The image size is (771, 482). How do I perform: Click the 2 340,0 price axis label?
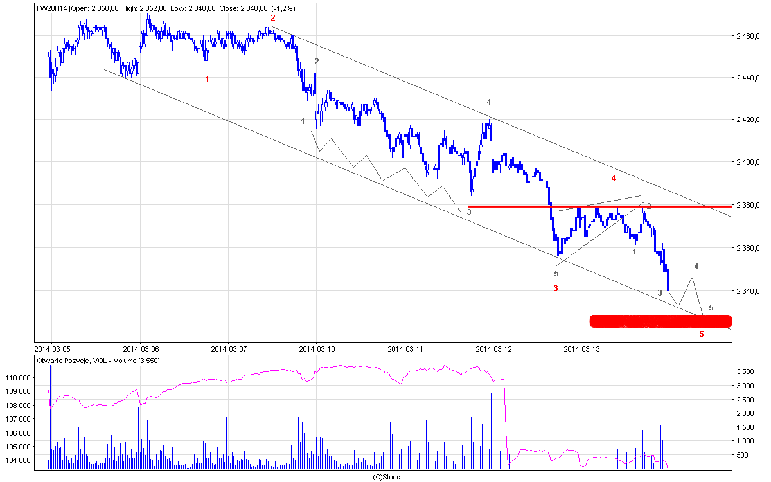point(750,291)
